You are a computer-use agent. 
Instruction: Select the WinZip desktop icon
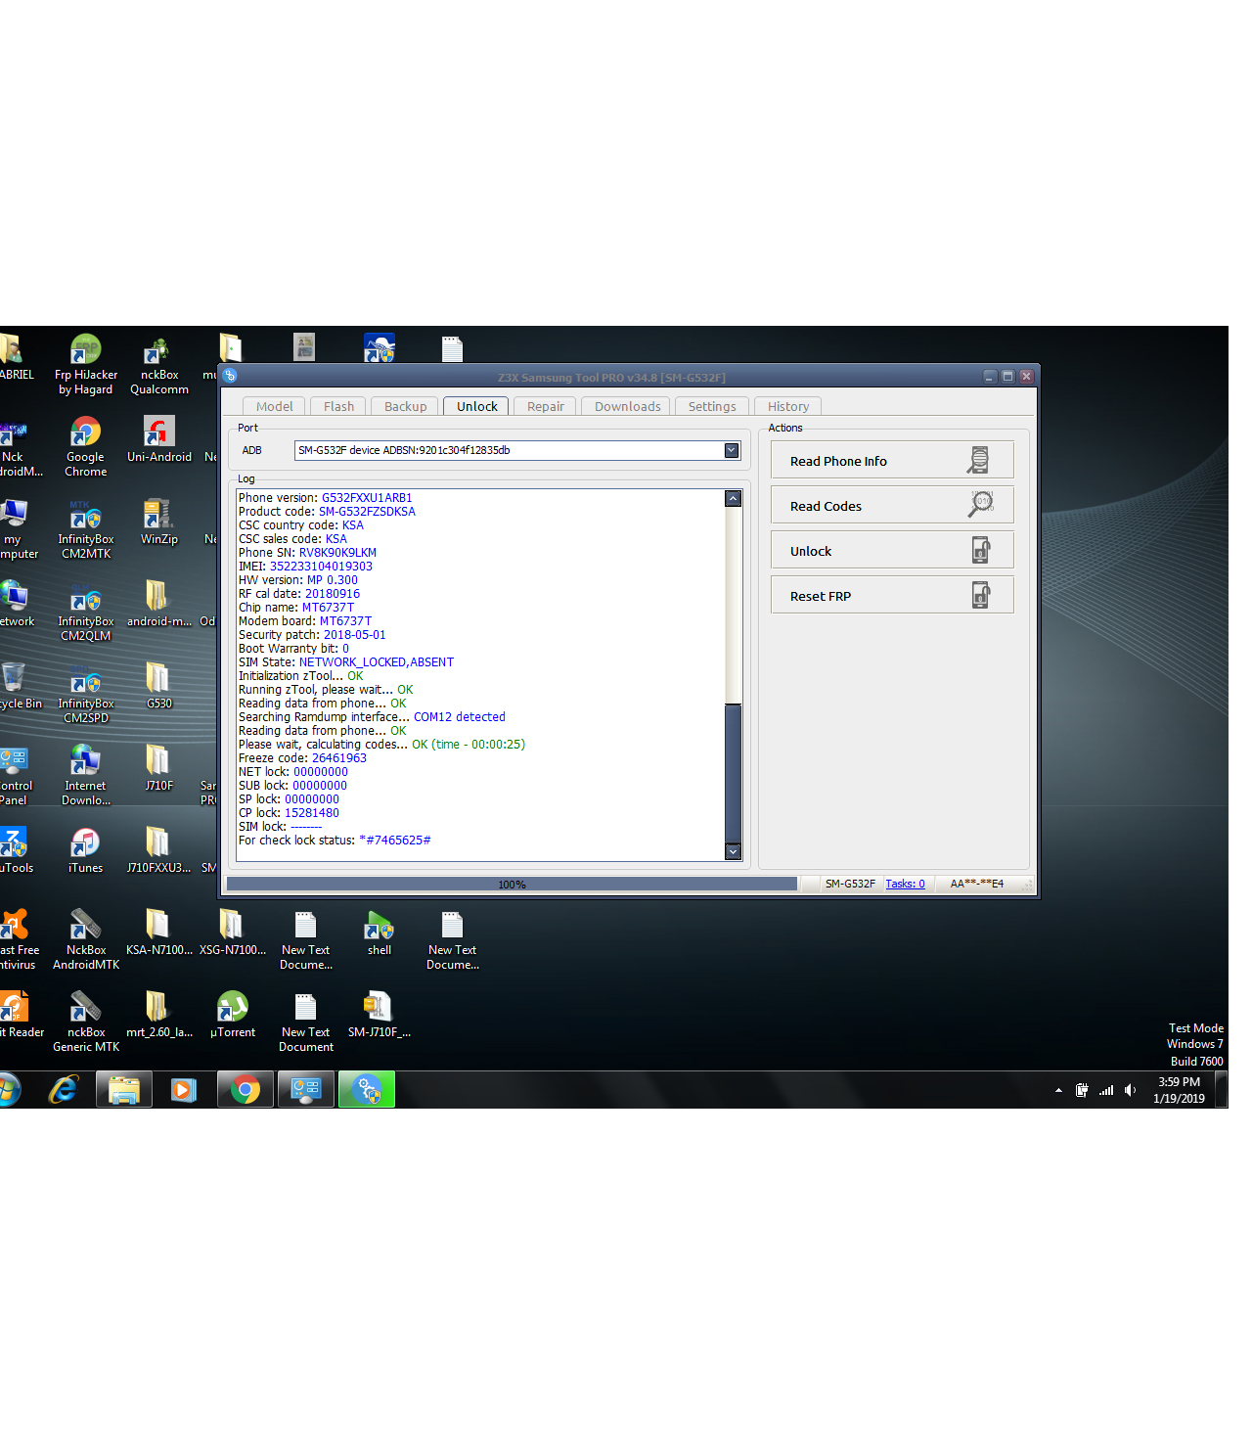[x=159, y=523]
